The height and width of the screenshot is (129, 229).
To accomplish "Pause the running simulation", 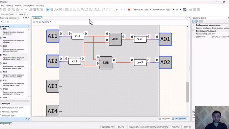I will [x=125, y=10].
